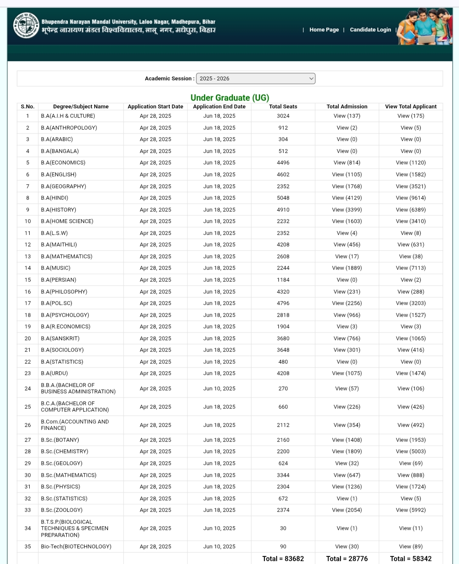Open View (1582) applicants for B.A(ENGLISH)

411,175
